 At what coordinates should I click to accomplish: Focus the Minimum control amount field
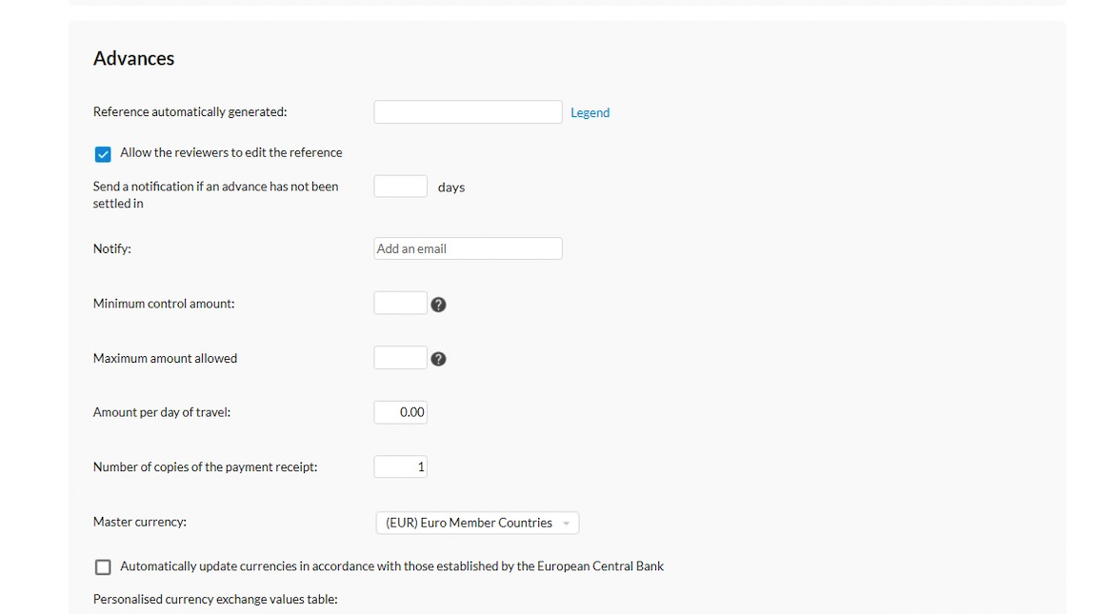point(400,304)
